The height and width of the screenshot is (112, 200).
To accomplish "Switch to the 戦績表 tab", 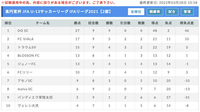I will (155, 12).
